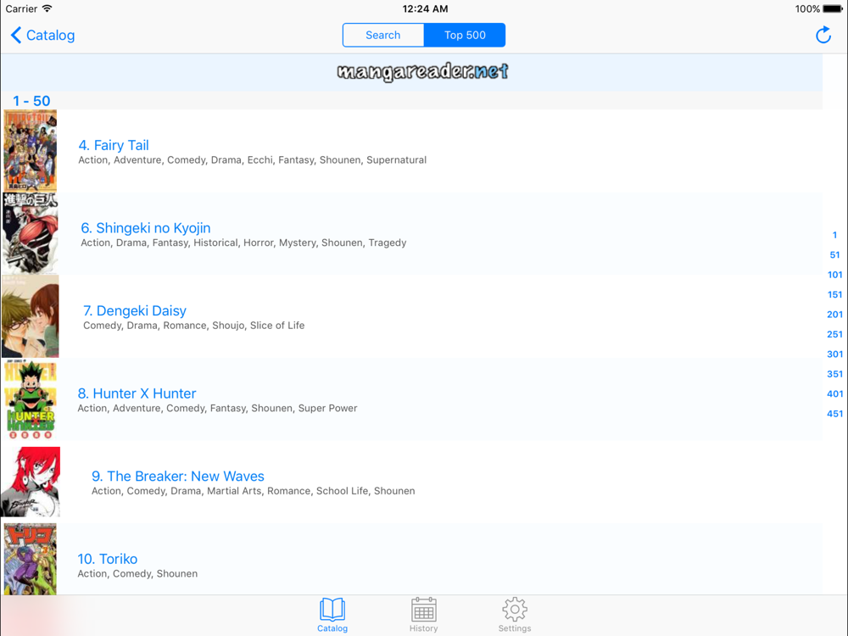Jump to index 451 in side index

[x=834, y=414]
